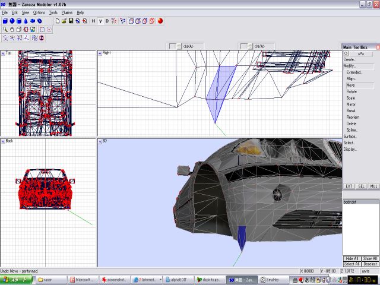380x285 pixels.
Task: Click the red sphere render icon
Action: (x=160, y=21)
